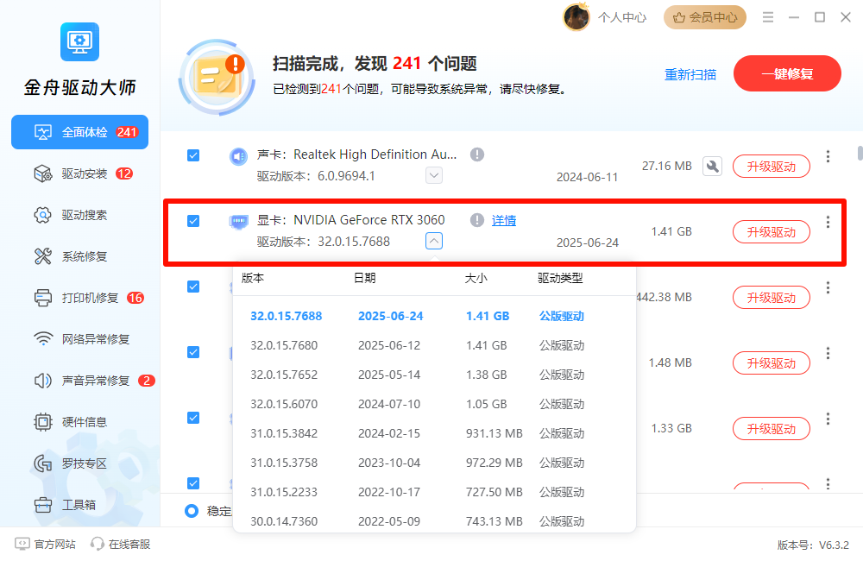This screenshot has width=863, height=561.
Task: Open the 驱动安装 section
Action: click(x=79, y=174)
